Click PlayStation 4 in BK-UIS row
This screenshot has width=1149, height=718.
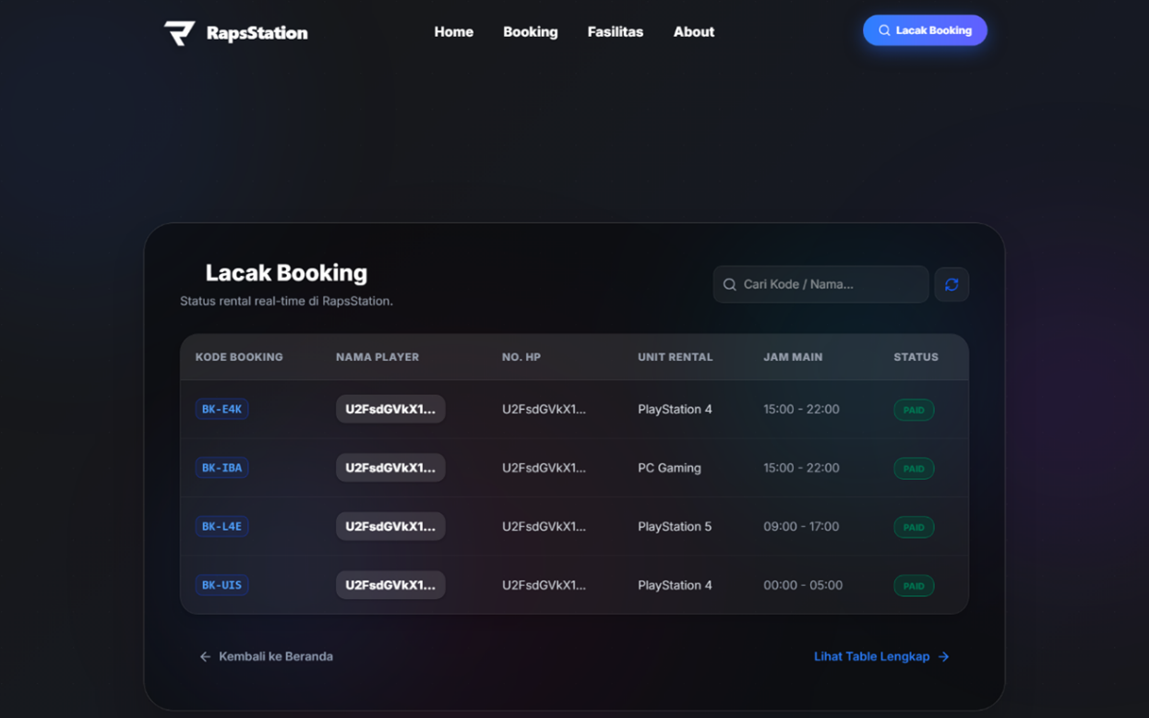tap(675, 585)
